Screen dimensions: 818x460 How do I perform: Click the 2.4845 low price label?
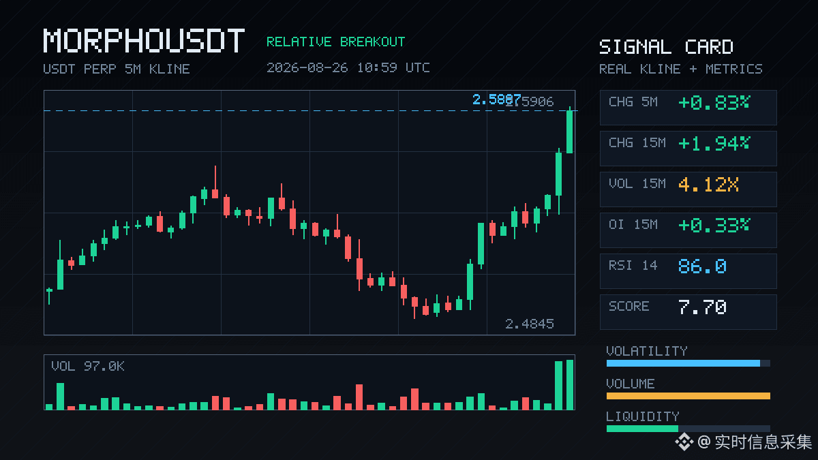point(530,324)
